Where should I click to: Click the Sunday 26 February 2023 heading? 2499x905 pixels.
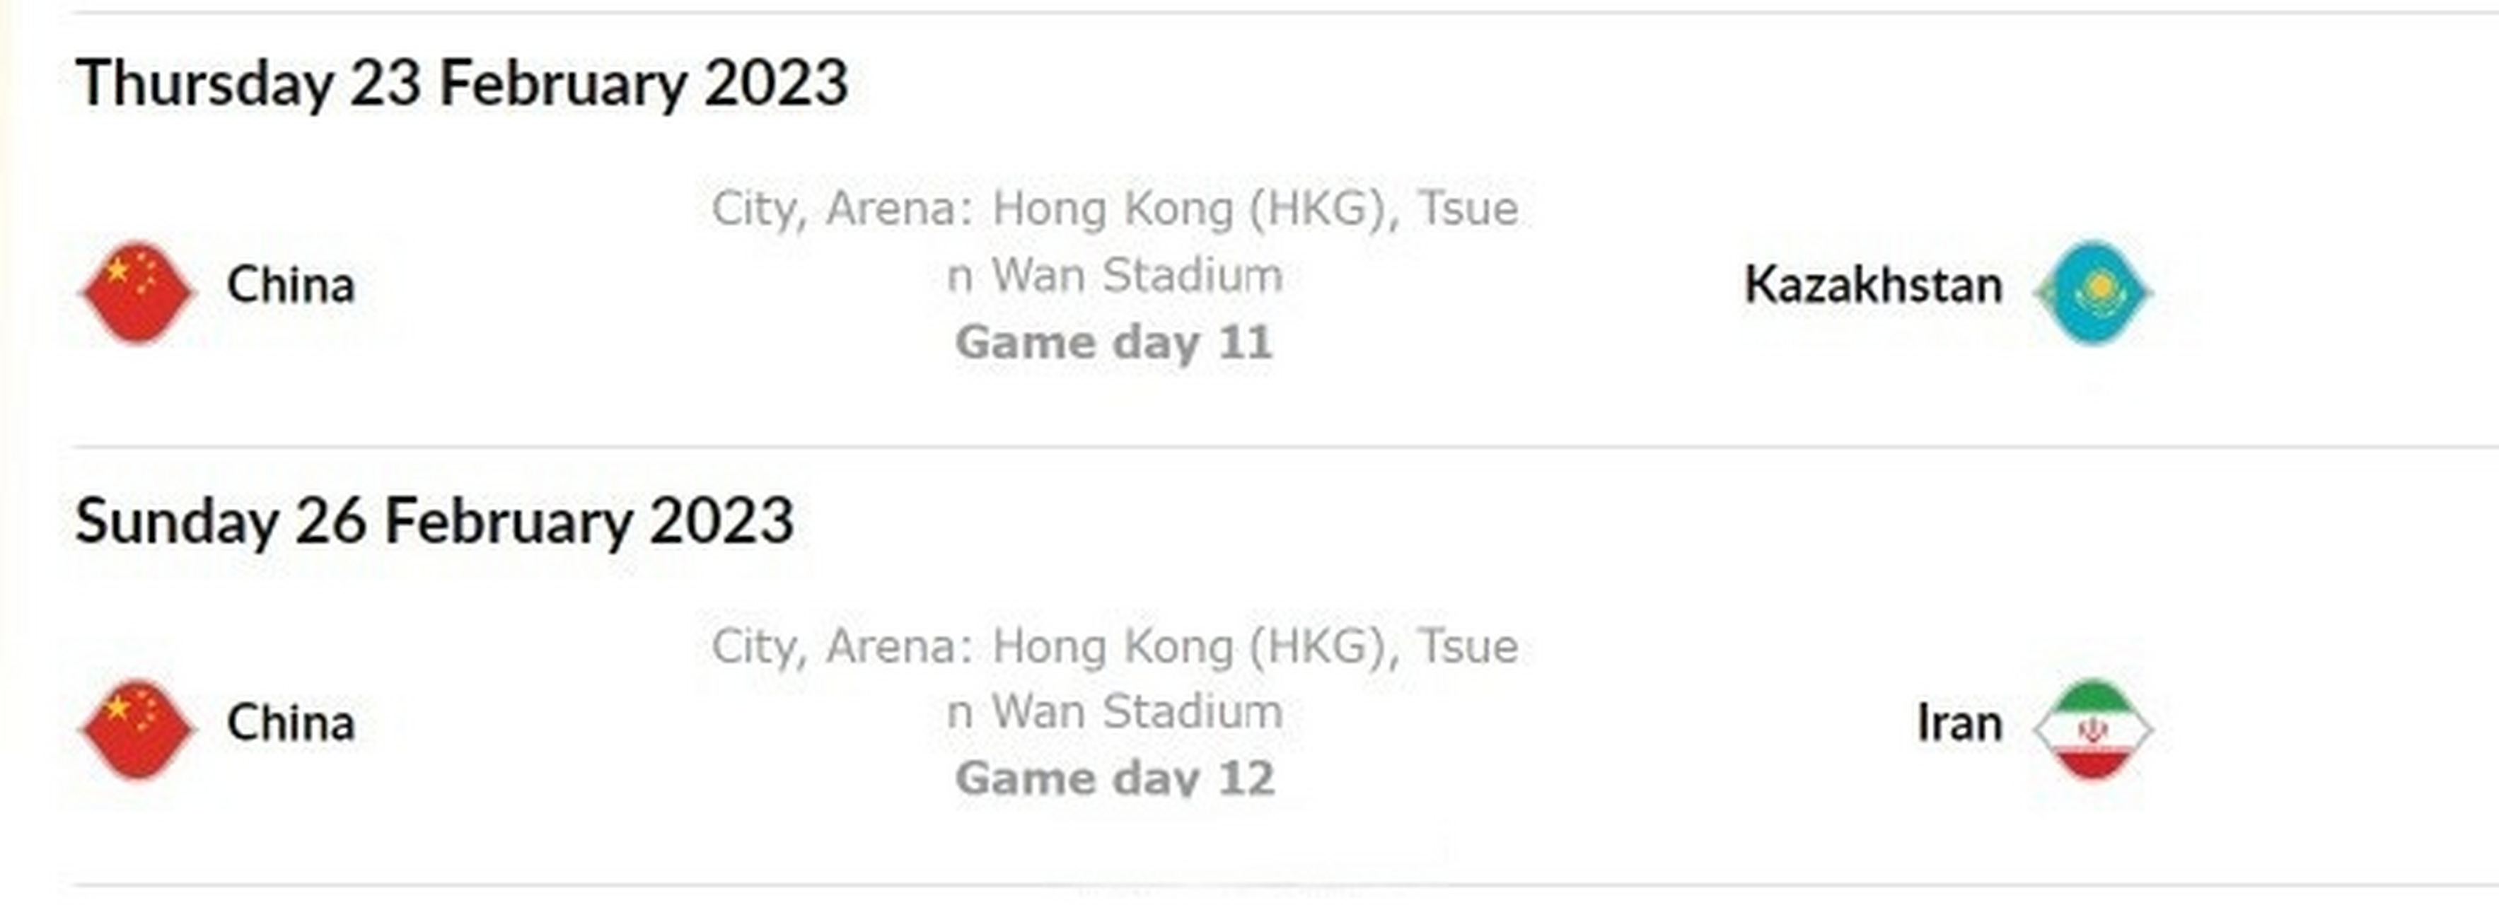click(x=434, y=522)
